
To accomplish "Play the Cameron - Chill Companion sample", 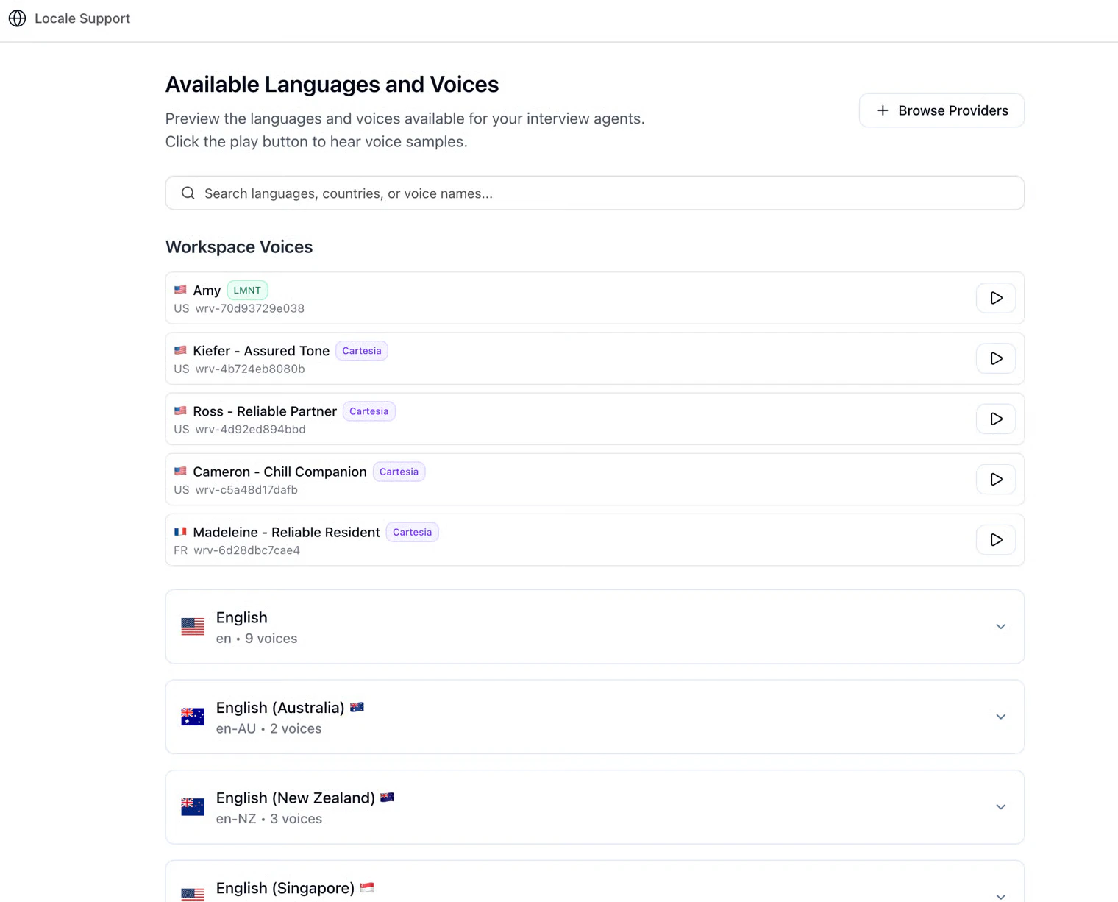I will pyautogui.click(x=996, y=479).
